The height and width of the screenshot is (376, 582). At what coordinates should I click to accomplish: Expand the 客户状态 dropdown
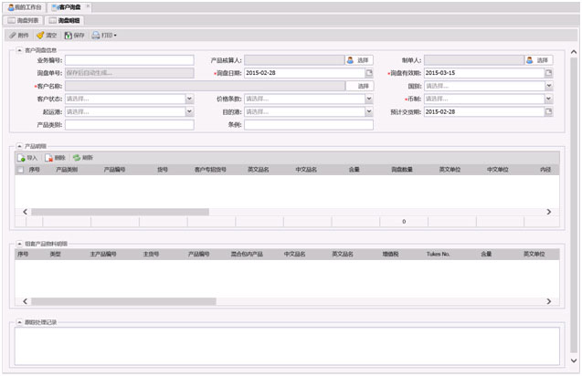pos(189,99)
